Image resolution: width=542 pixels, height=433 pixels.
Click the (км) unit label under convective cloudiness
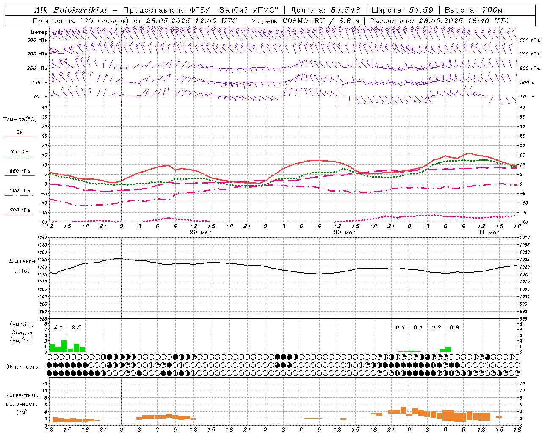tap(22, 412)
